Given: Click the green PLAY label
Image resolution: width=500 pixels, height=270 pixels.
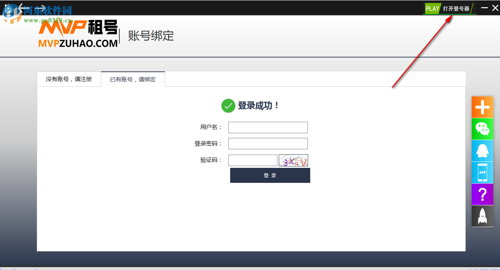Looking at the screenshot, I should coord(432,8).
